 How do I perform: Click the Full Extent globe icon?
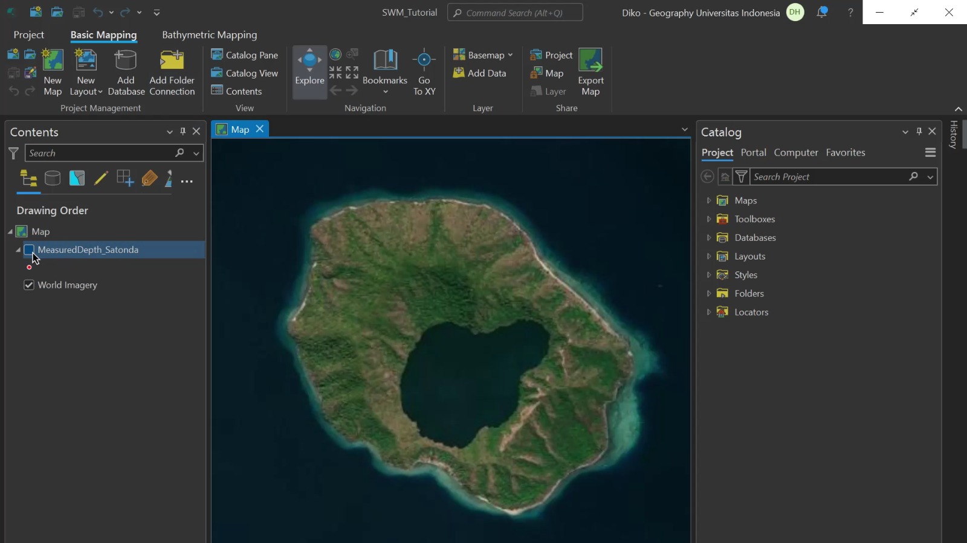(x=335, y=55)
